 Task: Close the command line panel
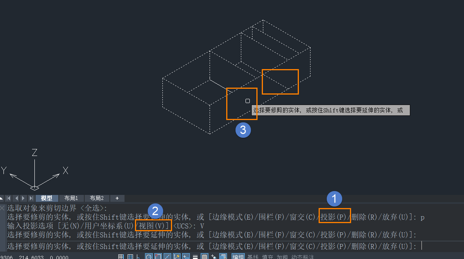(x=3, y=208)
